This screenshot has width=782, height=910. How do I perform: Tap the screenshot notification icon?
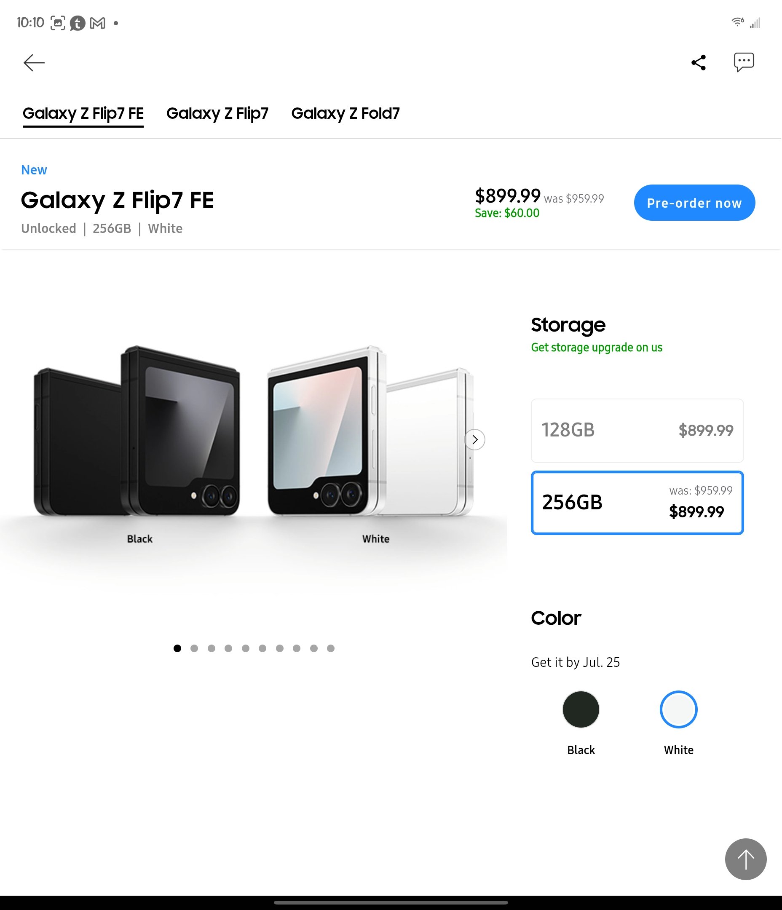58,23
